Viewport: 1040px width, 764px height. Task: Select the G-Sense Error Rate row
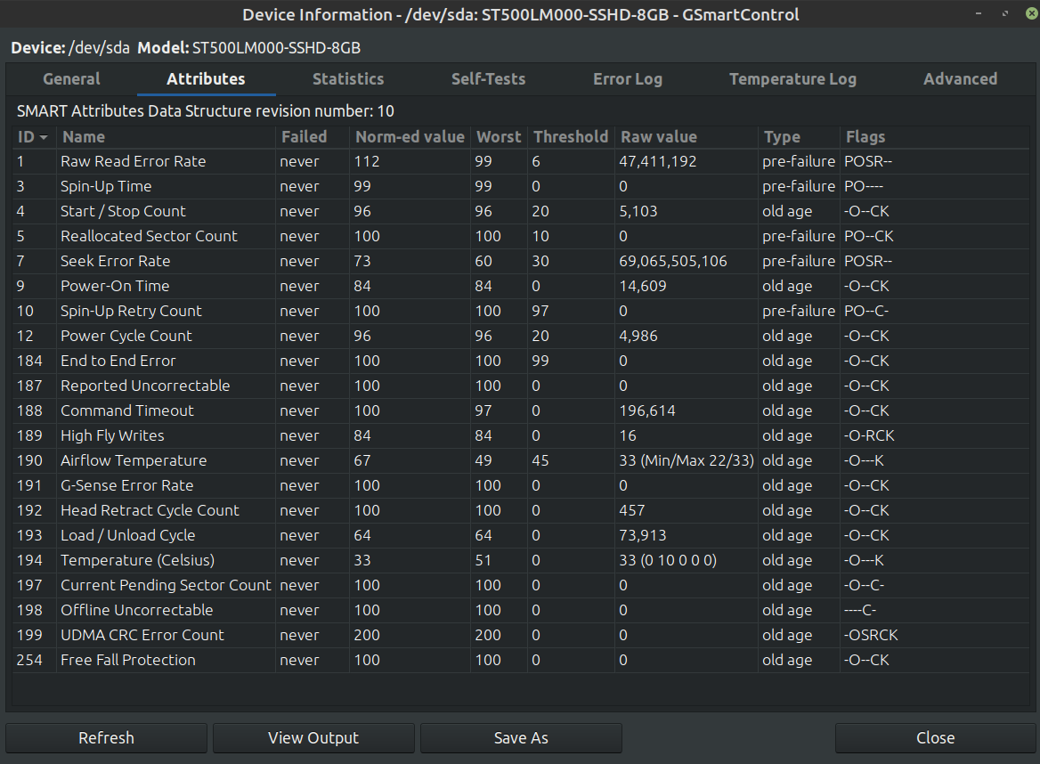tap(521, 485)
